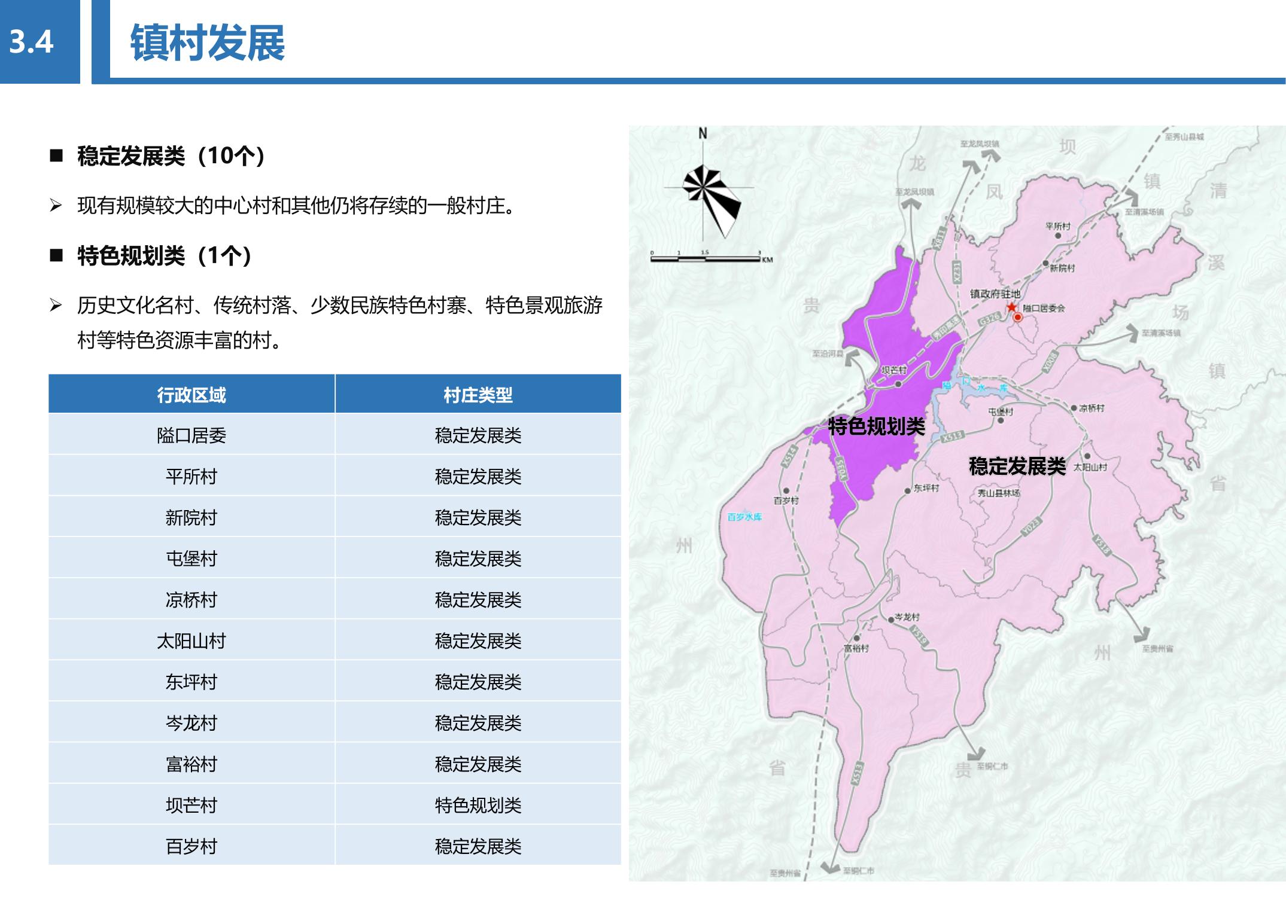Click the 3.4 section number box
Image resolution: width=1286 pixels, height=909 pixels.
coord(32,41)
